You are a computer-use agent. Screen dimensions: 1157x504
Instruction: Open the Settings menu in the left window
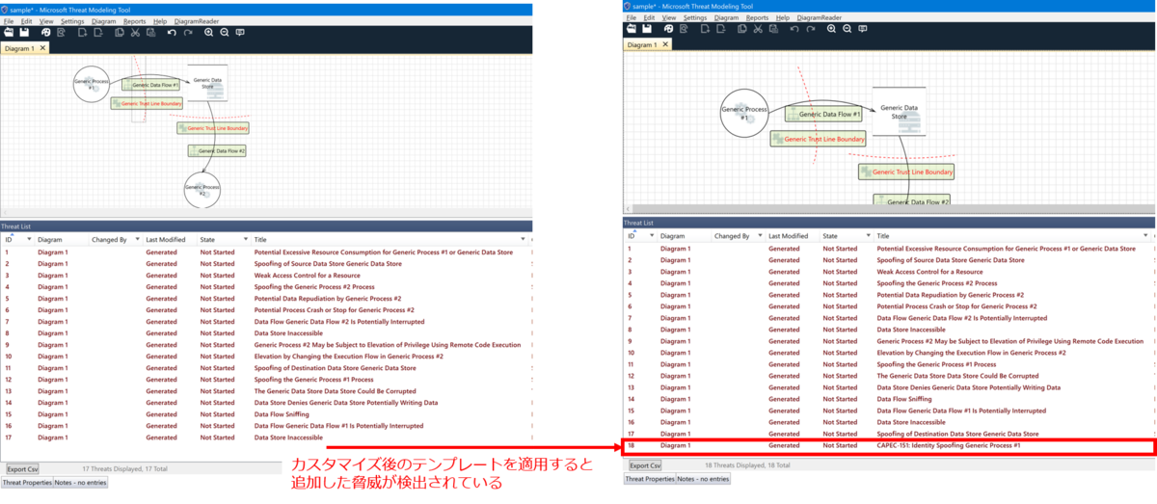click(72, 21)
